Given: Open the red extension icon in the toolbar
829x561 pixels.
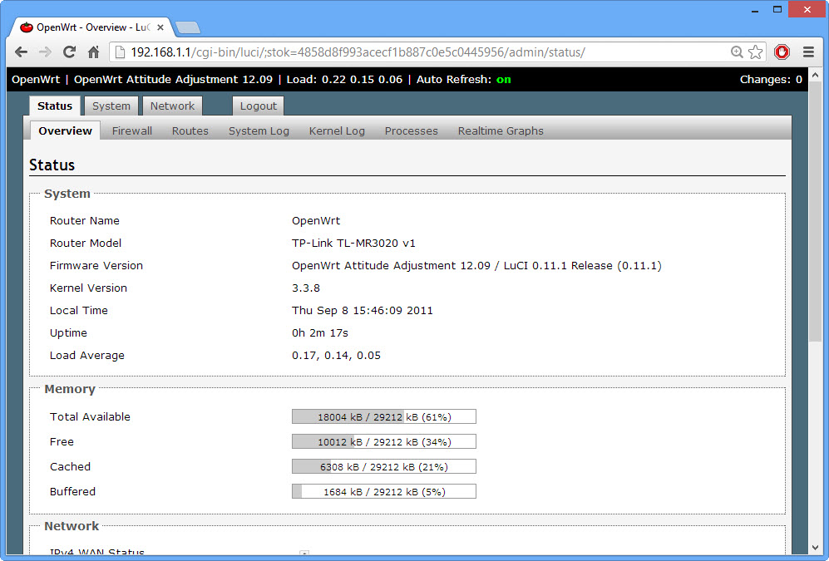Looking at the screenshot, I should tap(782, 52).
